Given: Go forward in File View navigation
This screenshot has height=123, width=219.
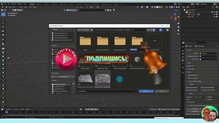Looking at the screenshot, I should [82, 30].
